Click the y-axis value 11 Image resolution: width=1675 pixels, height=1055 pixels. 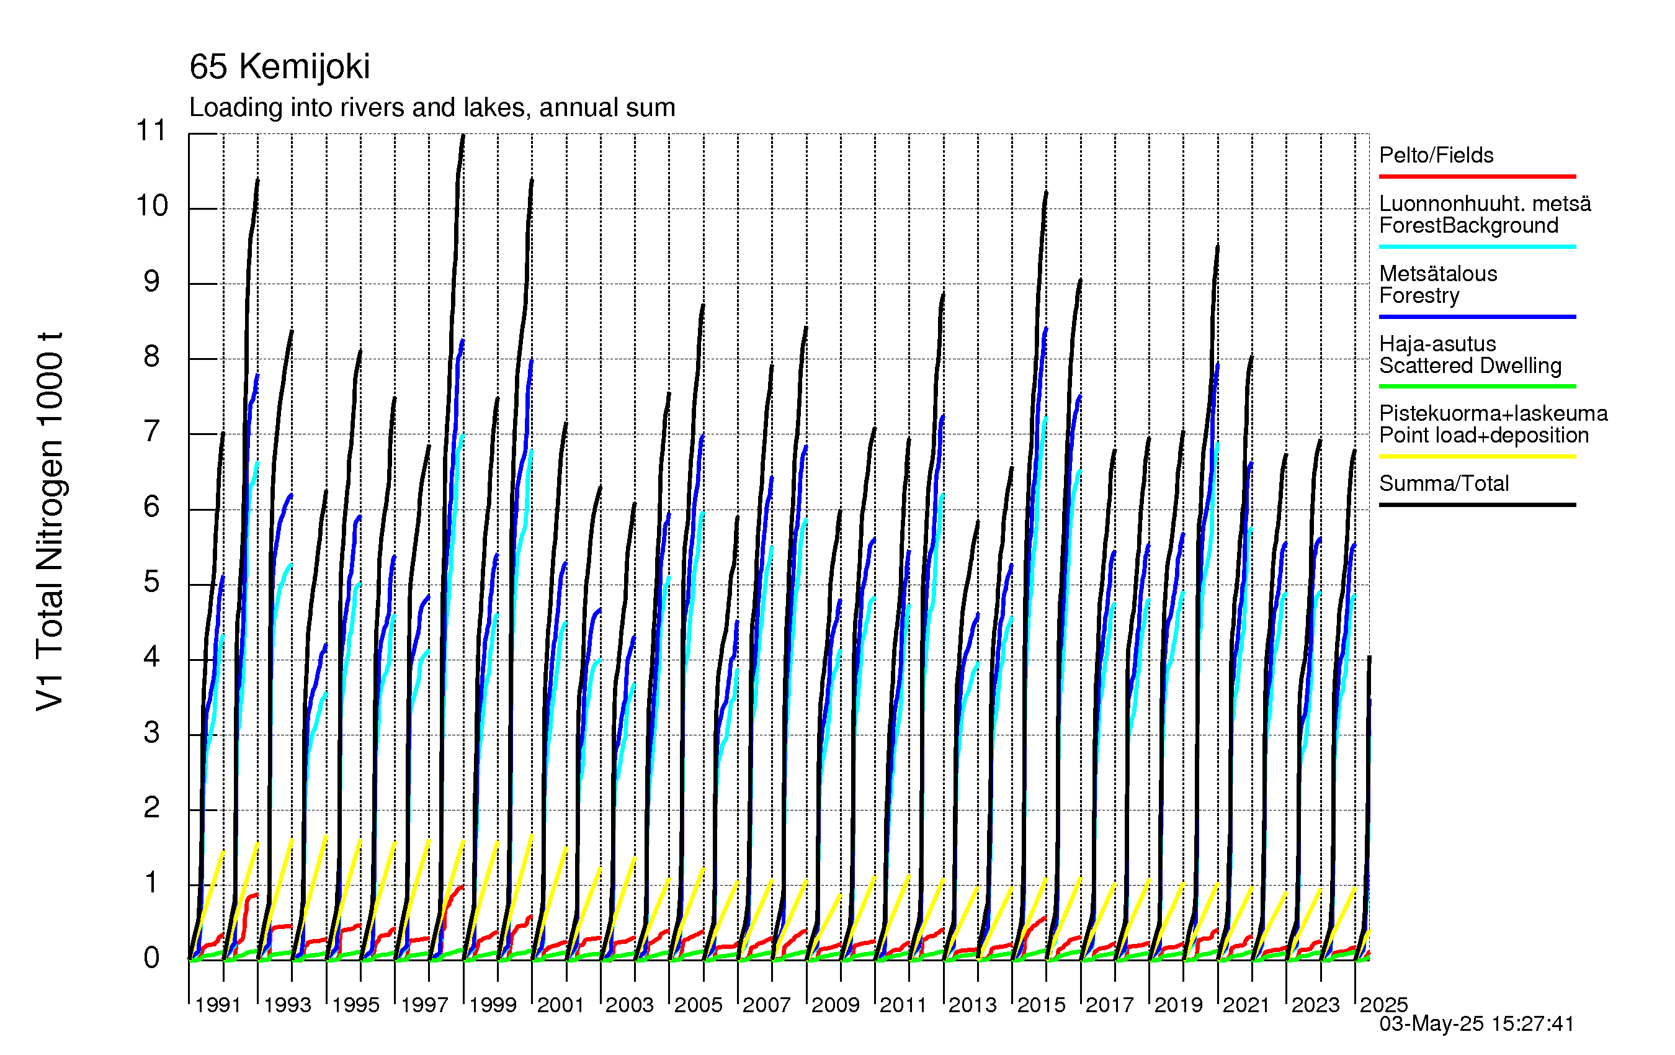click(151, 131)
